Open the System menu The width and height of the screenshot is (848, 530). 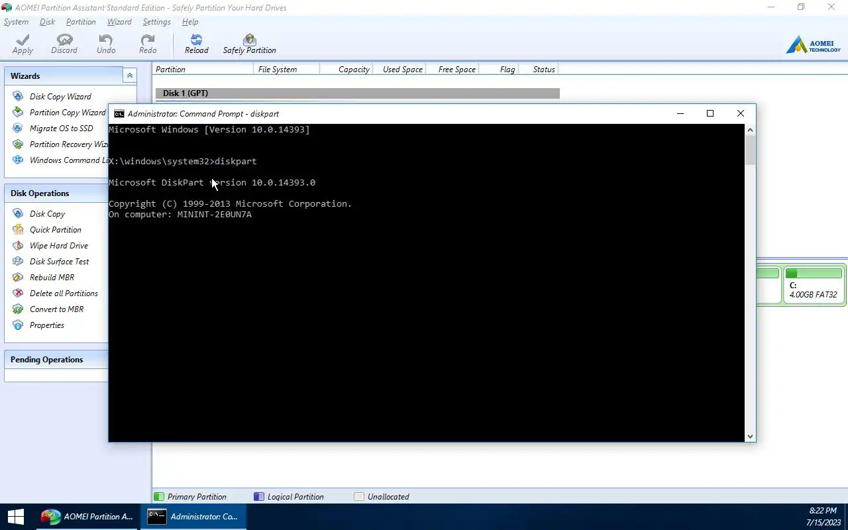(16, 22)
